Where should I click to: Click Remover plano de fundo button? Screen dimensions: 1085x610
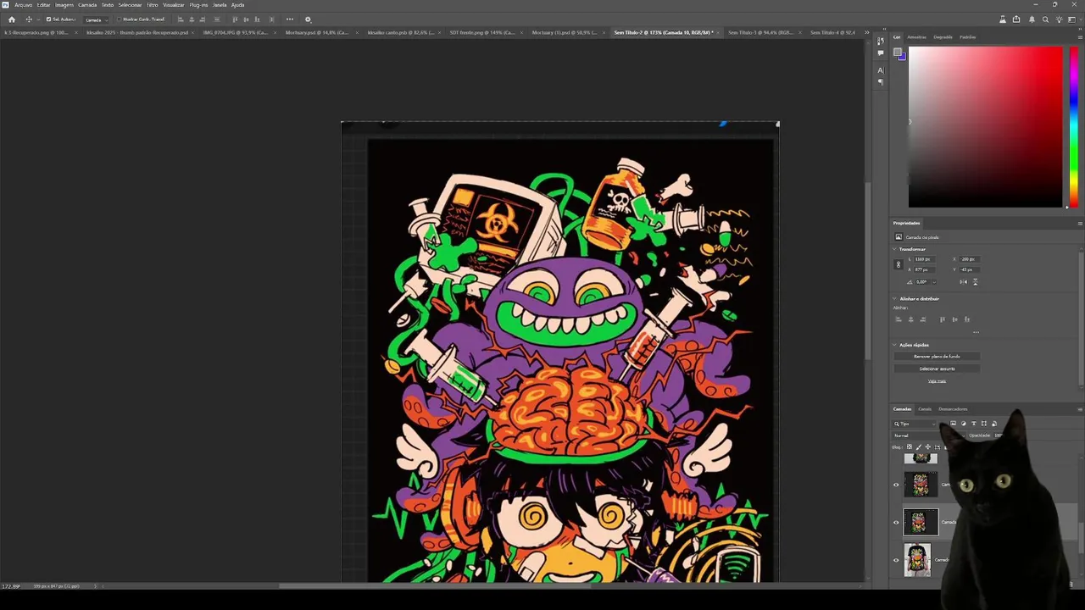pyautogui.click(x=937, y=357)
